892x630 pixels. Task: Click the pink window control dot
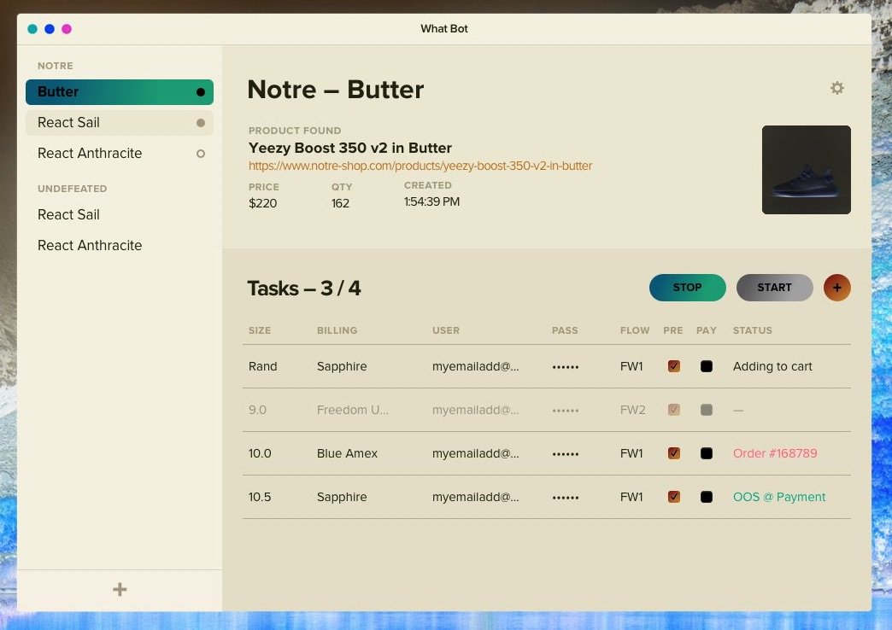coord(67,29)
